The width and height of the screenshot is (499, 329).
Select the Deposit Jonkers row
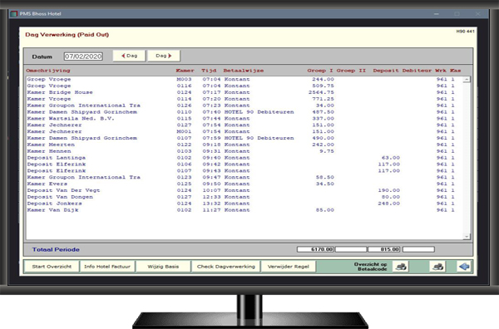245,204
